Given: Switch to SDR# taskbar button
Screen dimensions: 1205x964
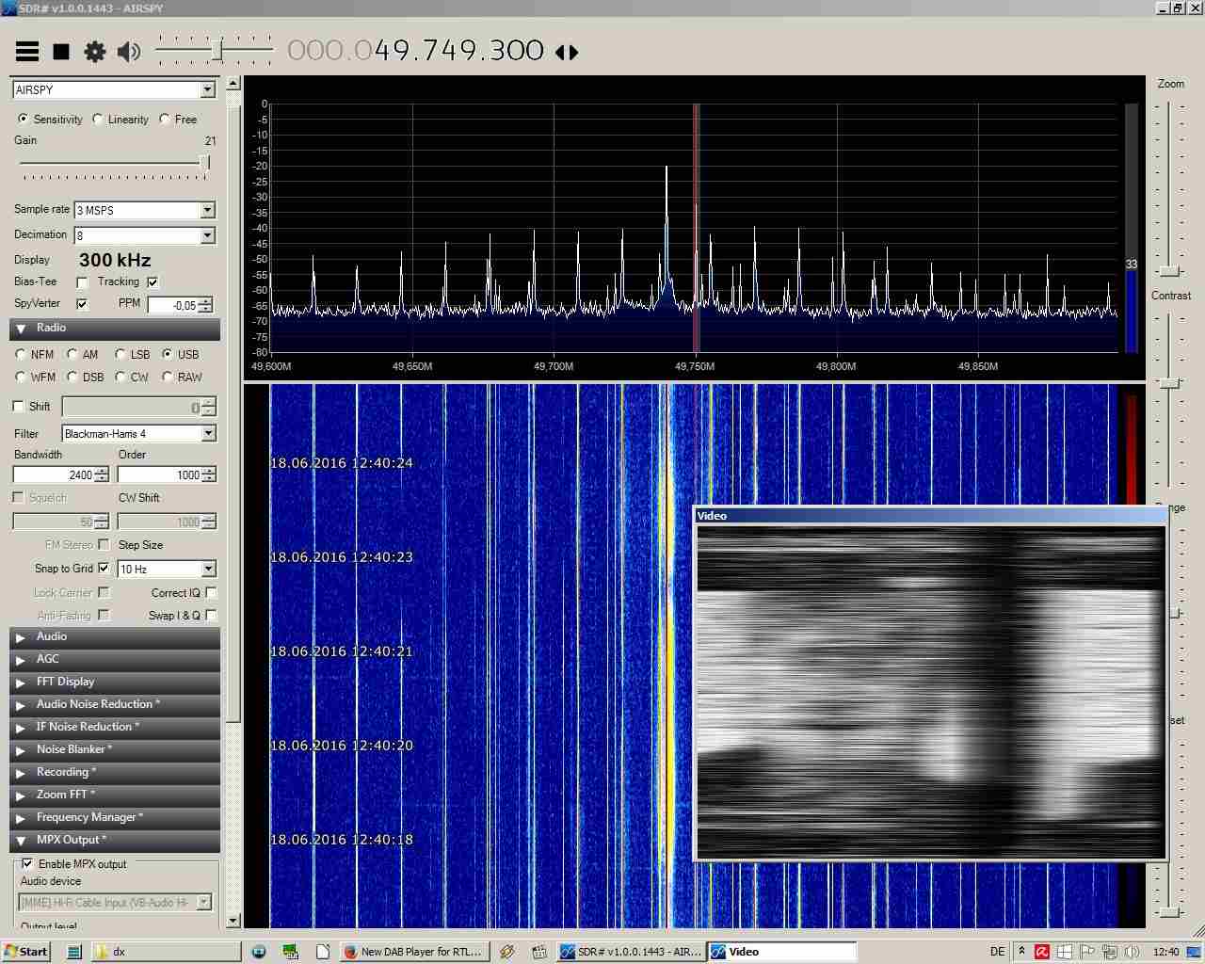Looking at the screenshot, I should [x=631, y=952].
